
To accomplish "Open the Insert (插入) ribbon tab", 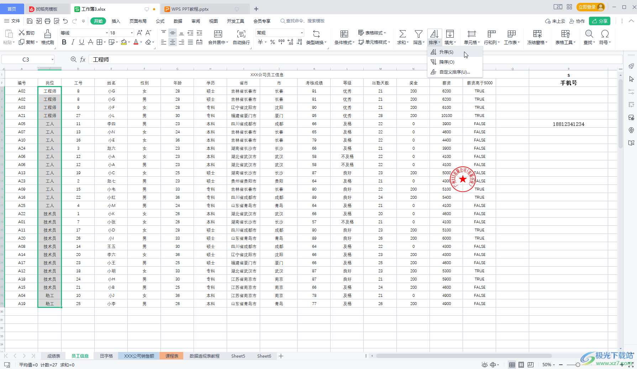I will point(116,21).
